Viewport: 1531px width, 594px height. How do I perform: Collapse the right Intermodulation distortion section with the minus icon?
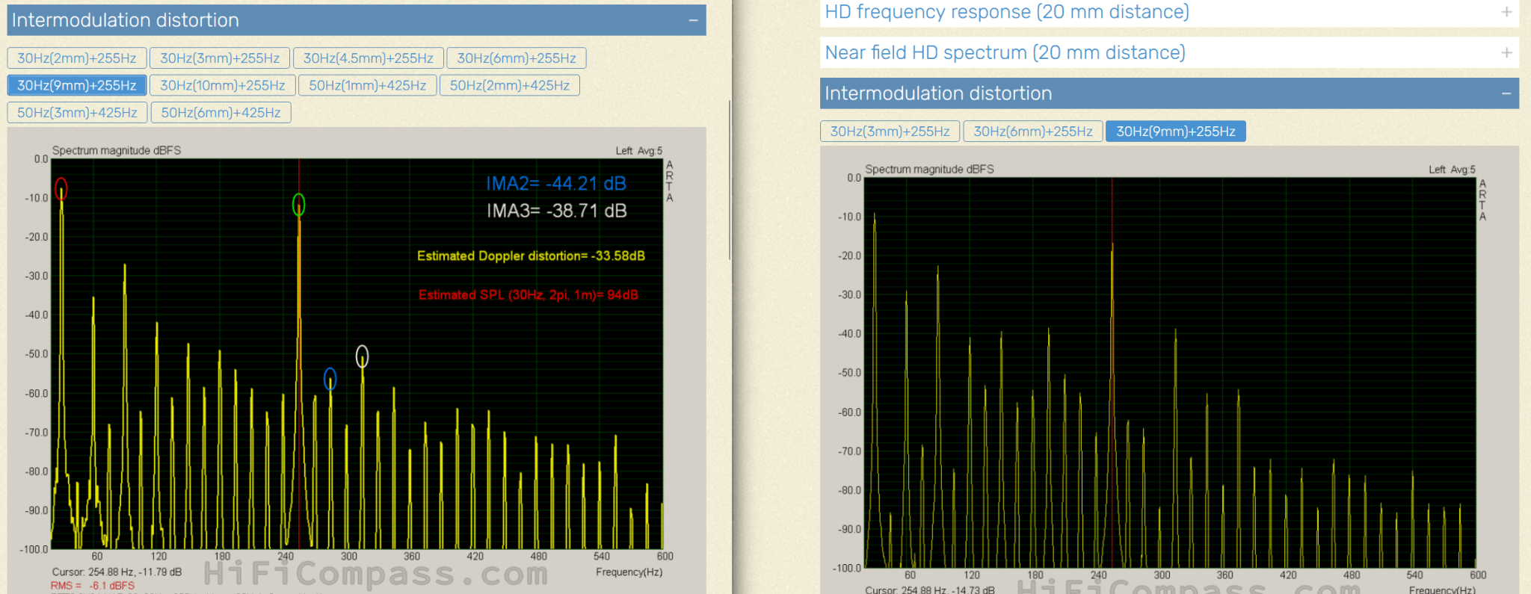[1506, 93]
